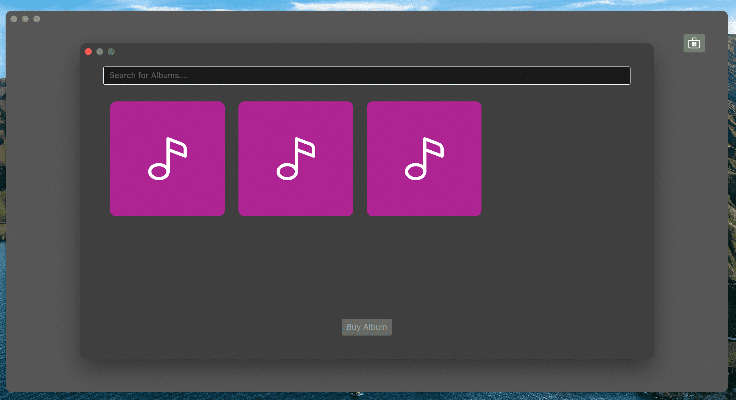The width and height of the screenshot is (736, 400).
Task: Click the music note on first album
Action: [168, 158]
